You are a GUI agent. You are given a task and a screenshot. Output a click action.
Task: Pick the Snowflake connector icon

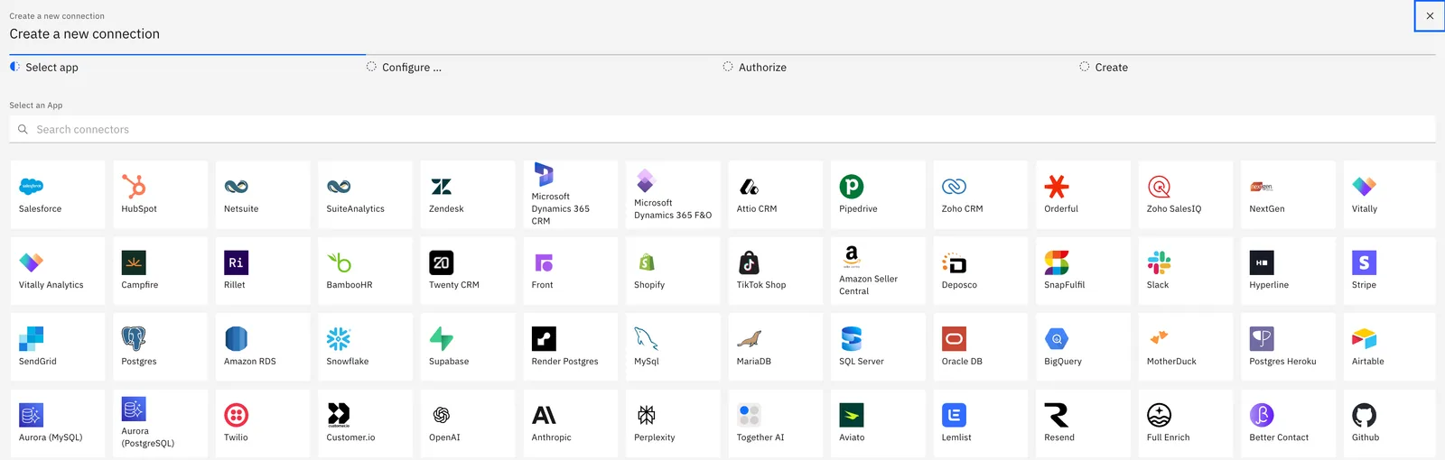click(339, 339)
